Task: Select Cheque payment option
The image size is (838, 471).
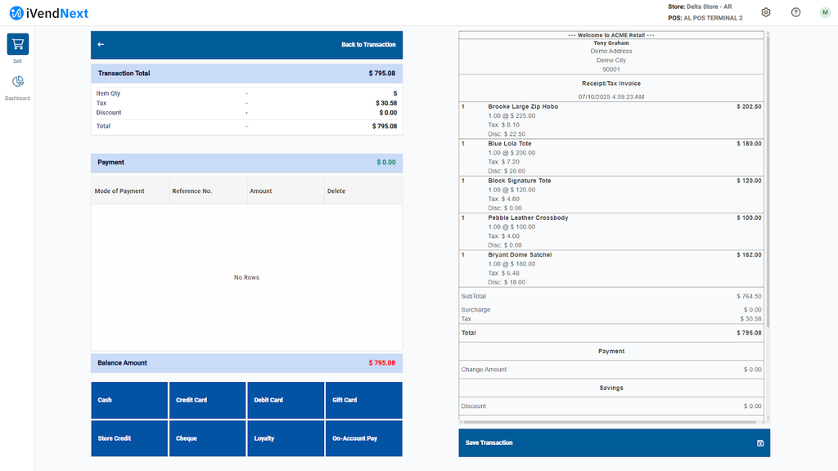Action: (x=207, y=438)
